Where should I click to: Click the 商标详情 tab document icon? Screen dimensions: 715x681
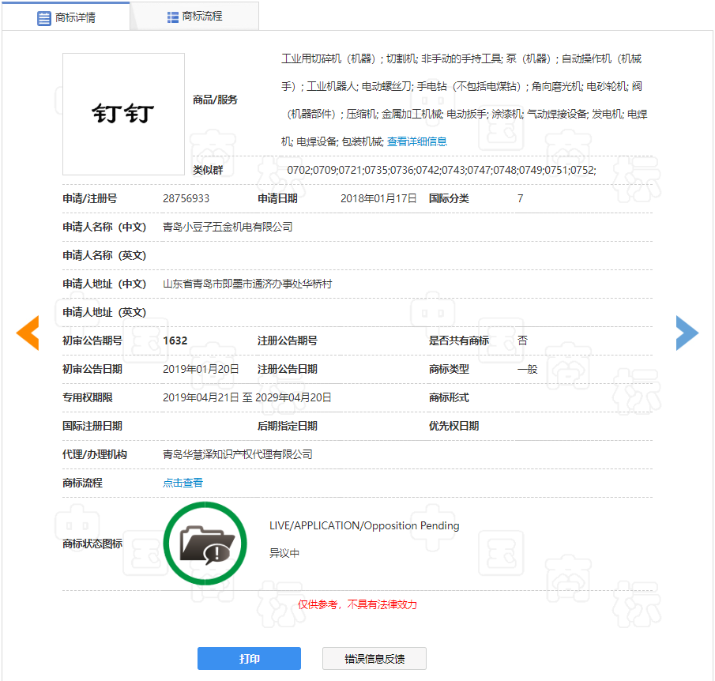[44, 17]
